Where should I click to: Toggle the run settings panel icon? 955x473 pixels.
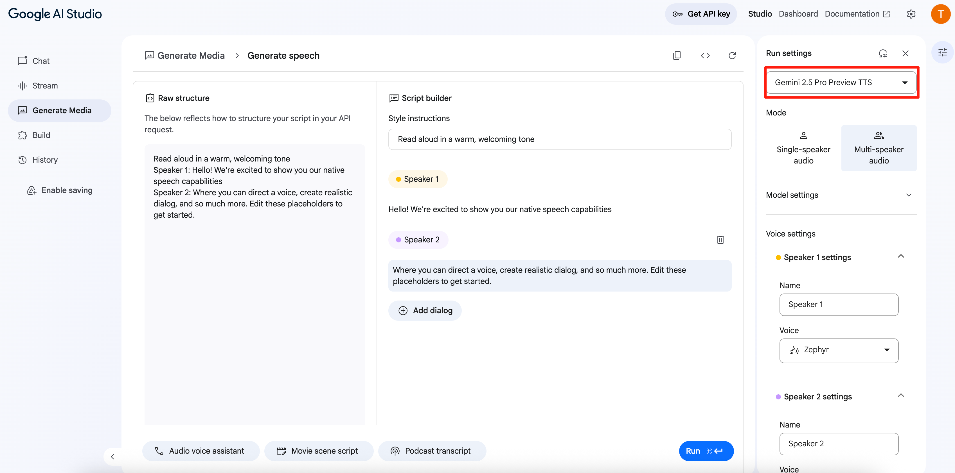click(942, 53)
